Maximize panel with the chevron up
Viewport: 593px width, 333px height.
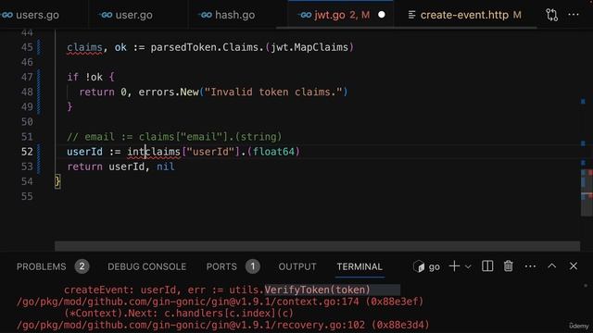[x=552, y=265]
